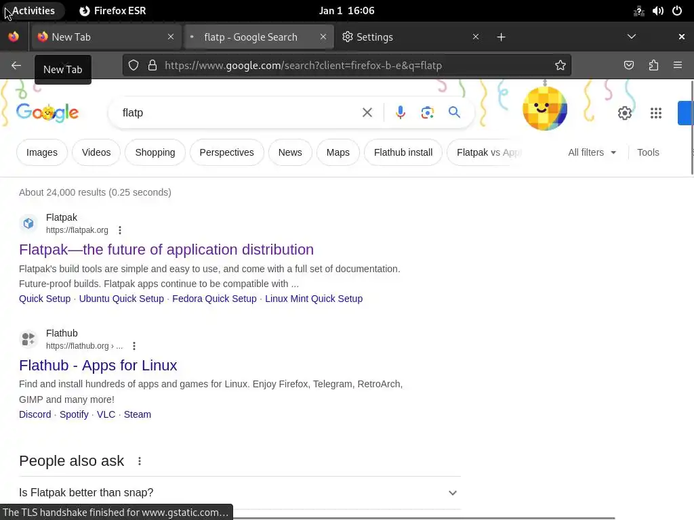Switch to the Settings tab

[410, 37]
